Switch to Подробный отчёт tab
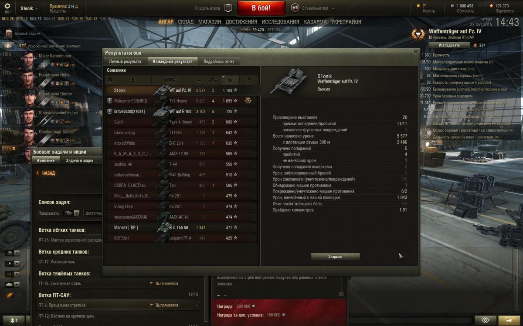 click(219, 61)
